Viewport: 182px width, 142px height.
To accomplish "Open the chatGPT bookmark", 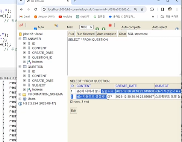I will (83, 17).
